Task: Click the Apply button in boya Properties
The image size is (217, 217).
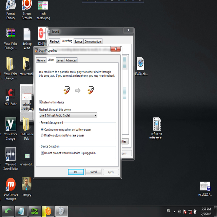Action: (x=111, y=172)
